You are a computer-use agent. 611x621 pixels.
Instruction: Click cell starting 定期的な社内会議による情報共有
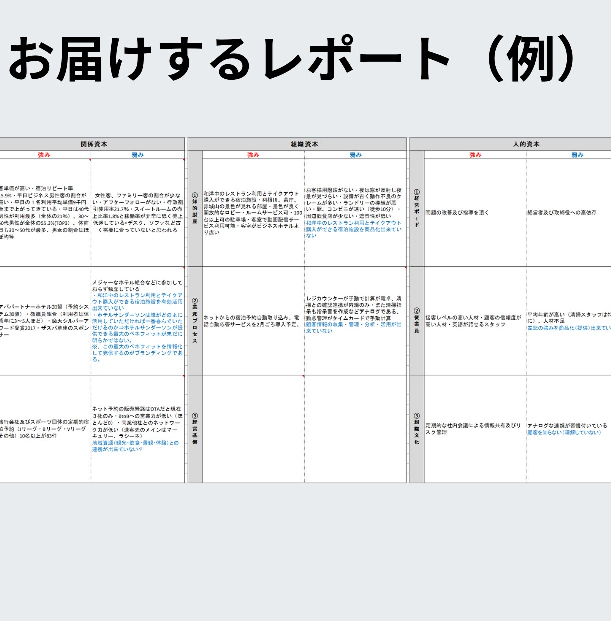coord(475,429)
